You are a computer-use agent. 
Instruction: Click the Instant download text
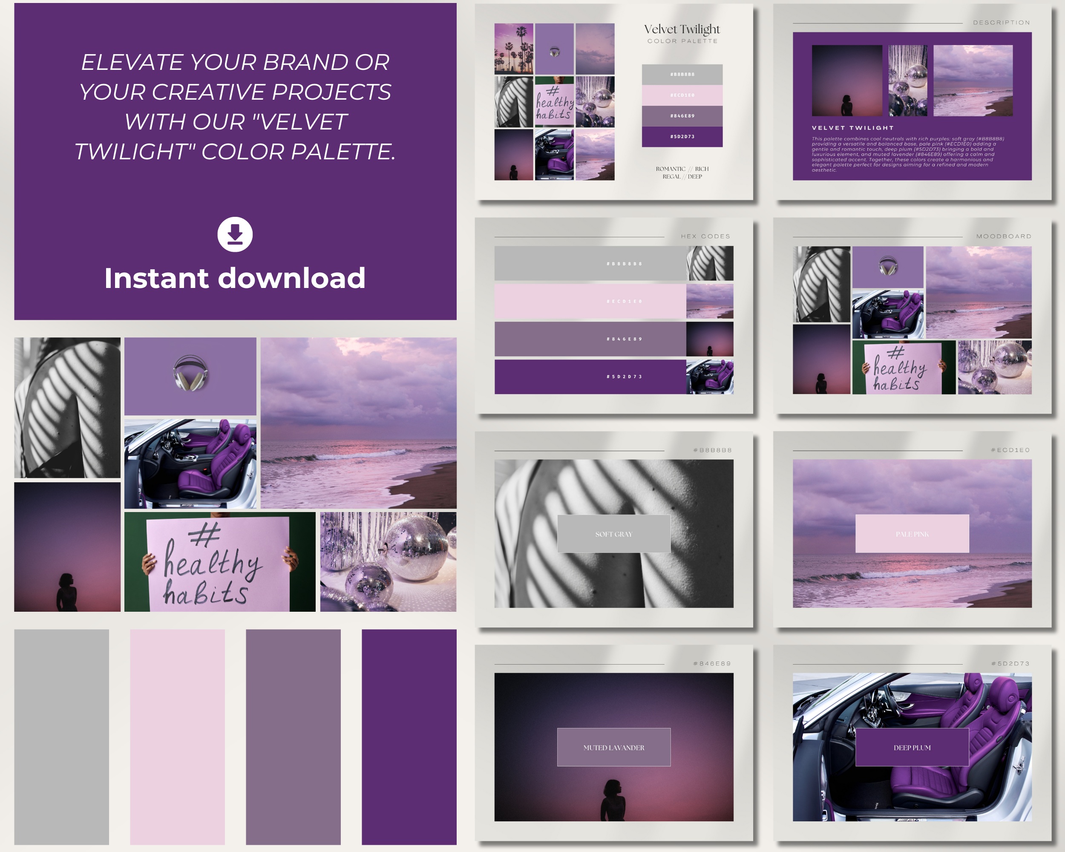coord(236,278)
